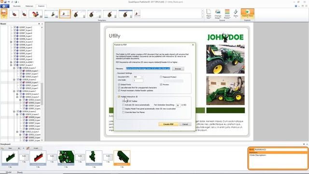Select the highlighted last storyboard thumbnail
The width and height of the screenshot is (309, 174).
[122, 158]
